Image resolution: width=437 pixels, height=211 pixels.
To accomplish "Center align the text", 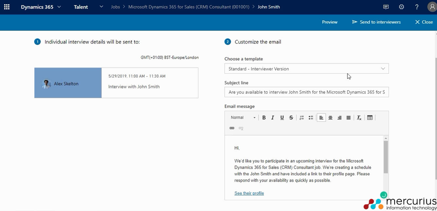I will tap(331, 118).
